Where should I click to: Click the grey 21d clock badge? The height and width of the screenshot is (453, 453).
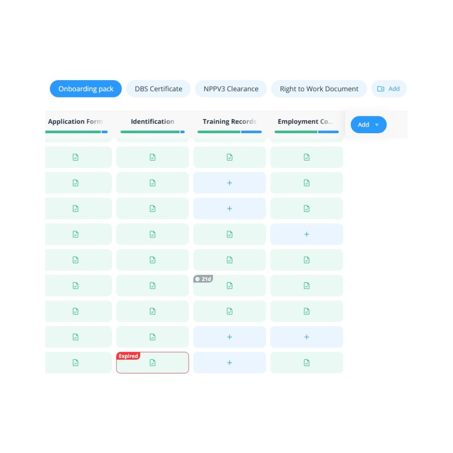pyautogui.click(x=203, y=279)
